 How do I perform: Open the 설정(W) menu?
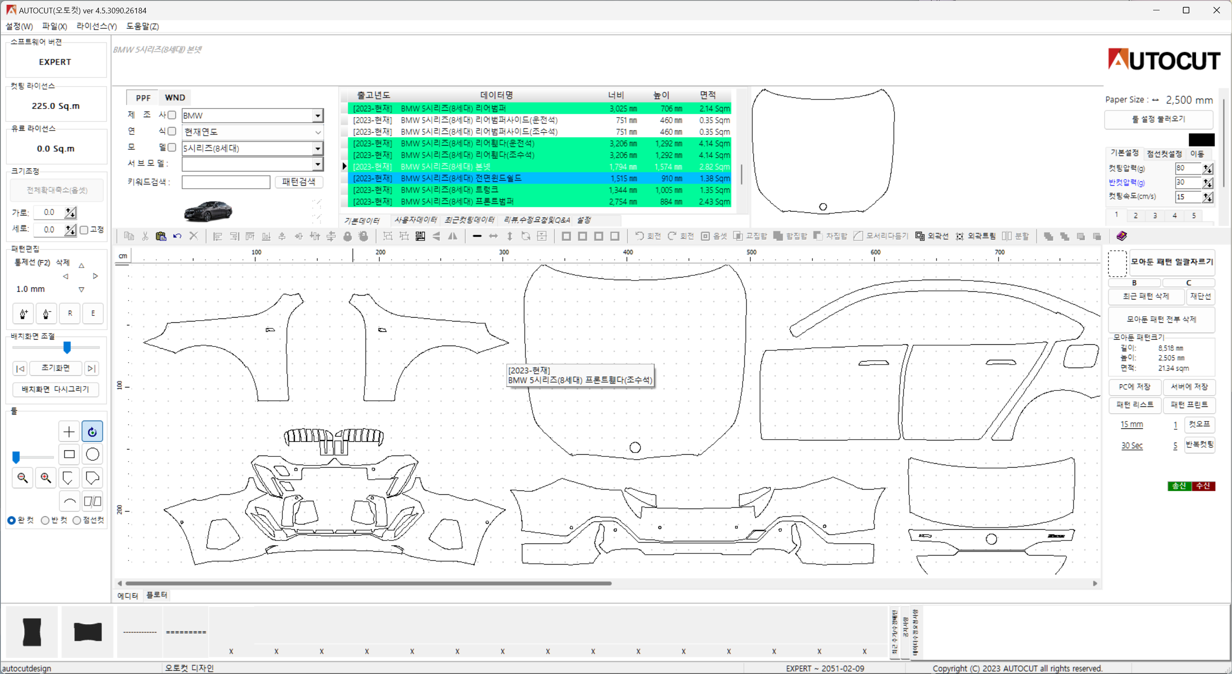pos(19,26)
